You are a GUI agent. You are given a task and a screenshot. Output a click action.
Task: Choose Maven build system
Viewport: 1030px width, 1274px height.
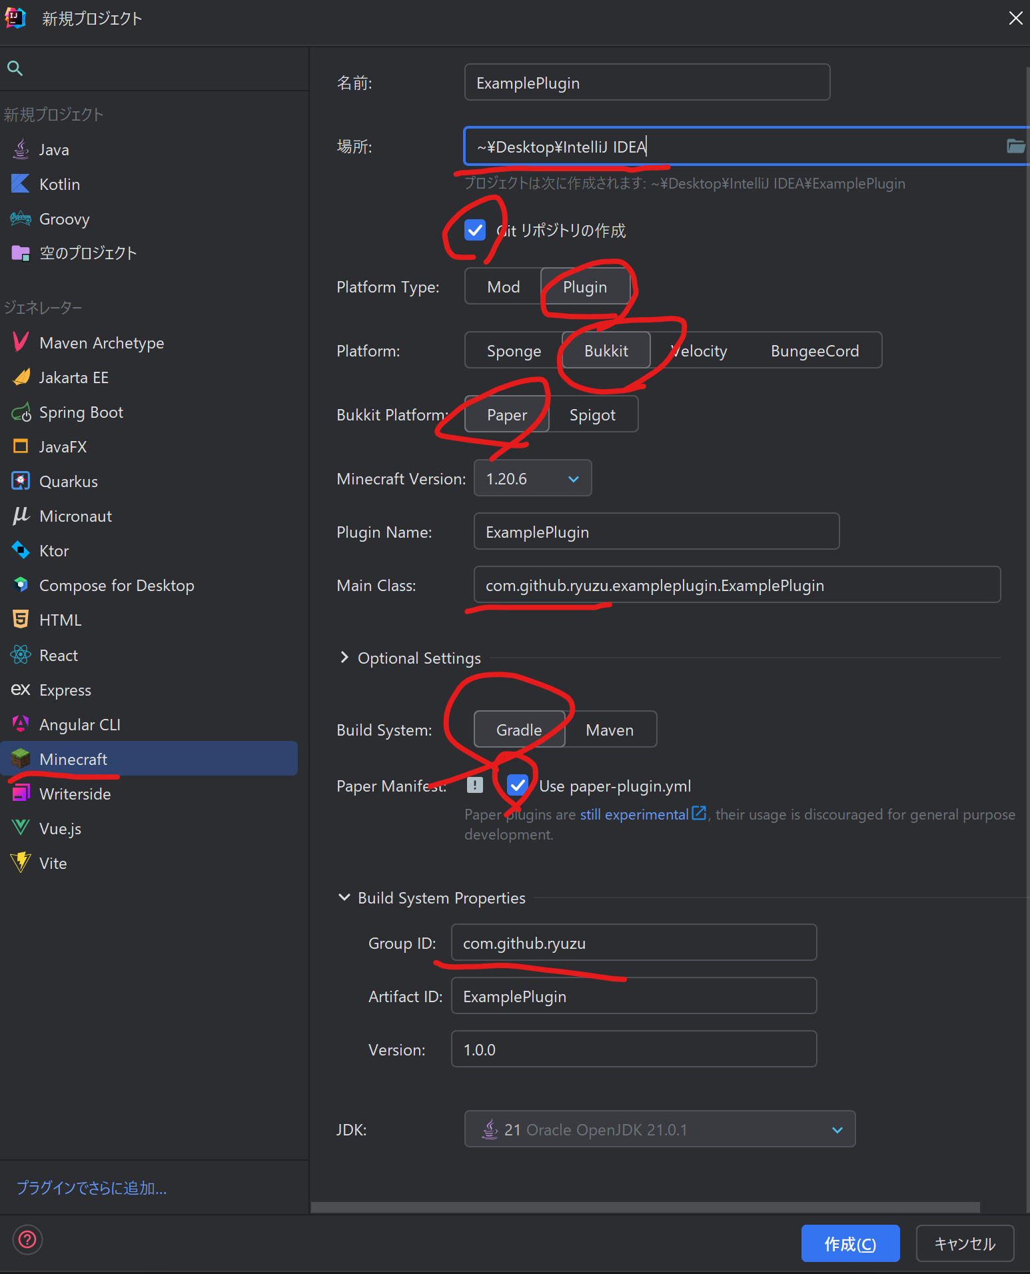click(610, 730)
